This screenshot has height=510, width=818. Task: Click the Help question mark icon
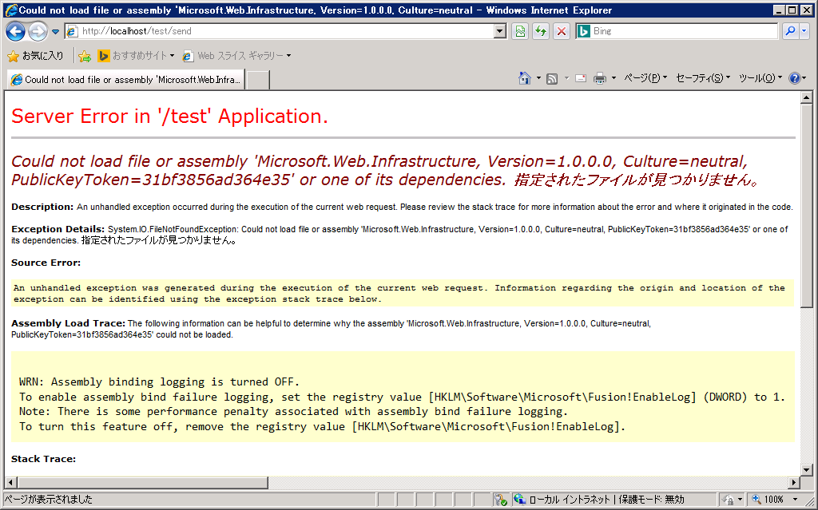(795, 78)
